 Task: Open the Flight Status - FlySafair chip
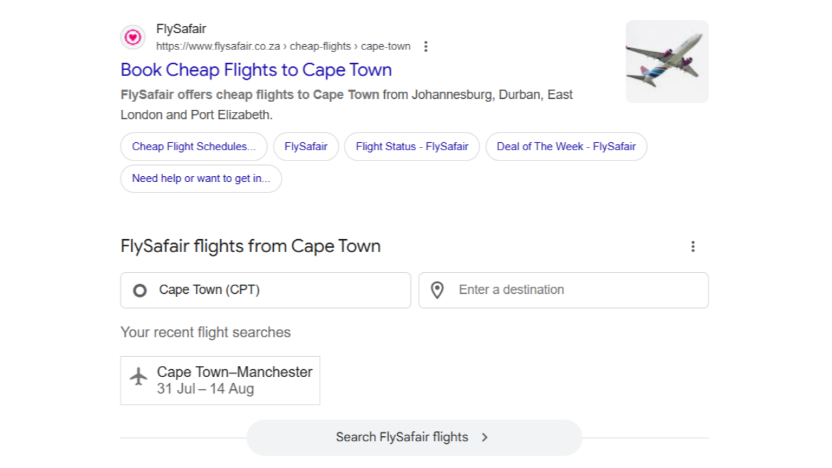(412, 147)
